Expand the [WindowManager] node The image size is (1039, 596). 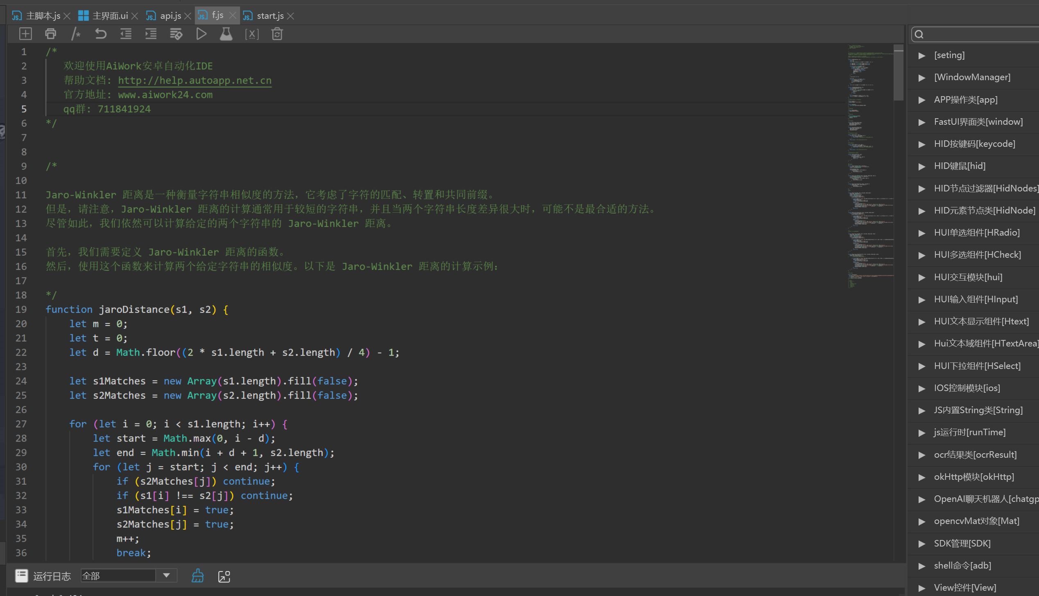click(x=922, y=78)
